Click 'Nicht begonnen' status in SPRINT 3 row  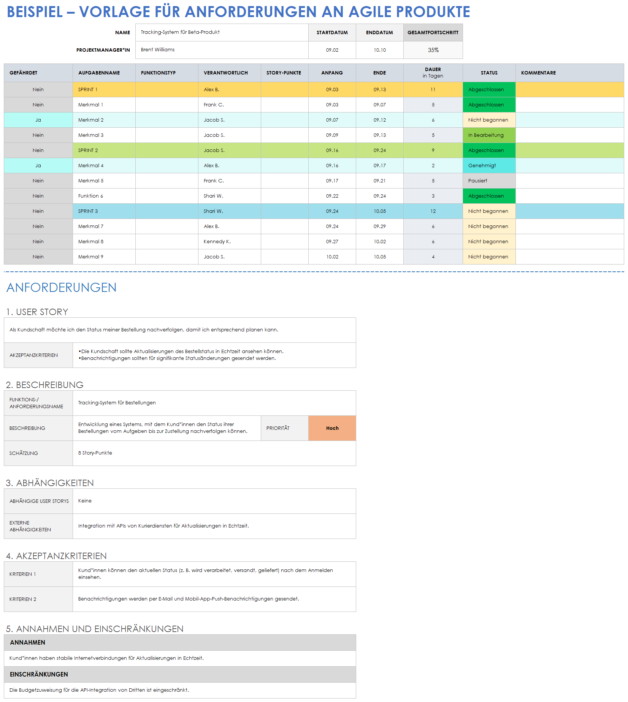point(489,211)
